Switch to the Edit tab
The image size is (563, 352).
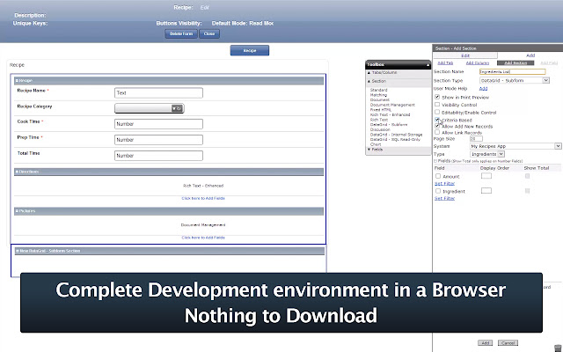click(x=465, y=55)
